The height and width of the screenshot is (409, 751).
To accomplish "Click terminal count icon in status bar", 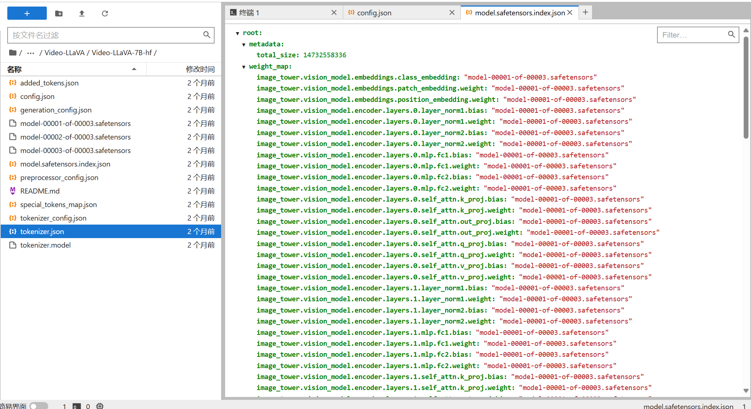I will point(76,406).
